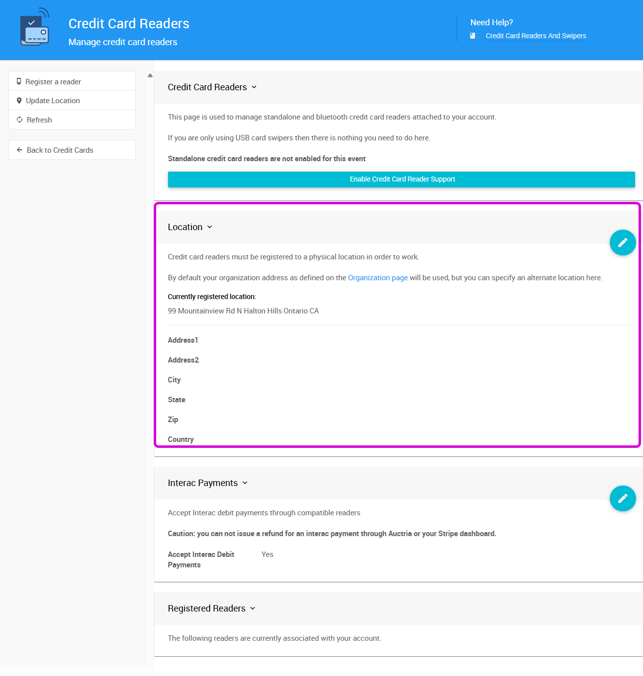Edit Interac Payments using the pencil button
643x676 pixels.
pos(622,498)
